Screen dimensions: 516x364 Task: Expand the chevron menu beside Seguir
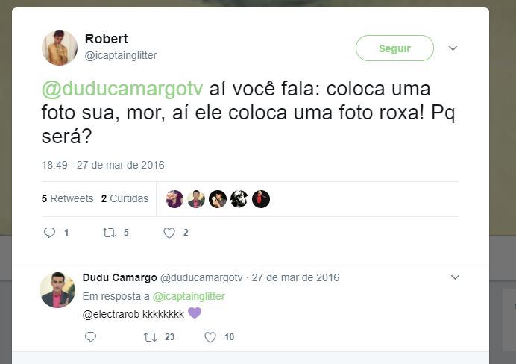453,48
